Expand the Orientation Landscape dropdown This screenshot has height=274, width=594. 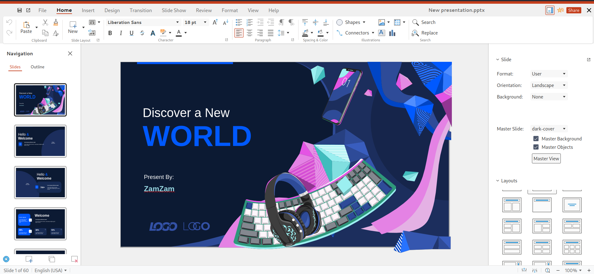(x=549, y=85)
